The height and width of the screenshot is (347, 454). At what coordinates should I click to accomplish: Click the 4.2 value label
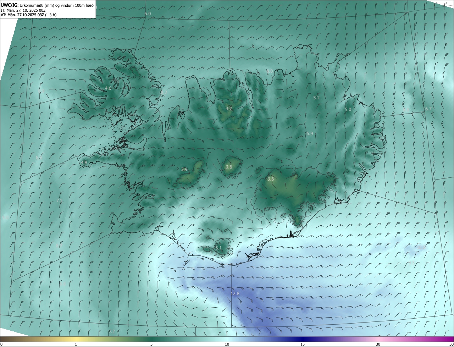click(x=229, y=109)
